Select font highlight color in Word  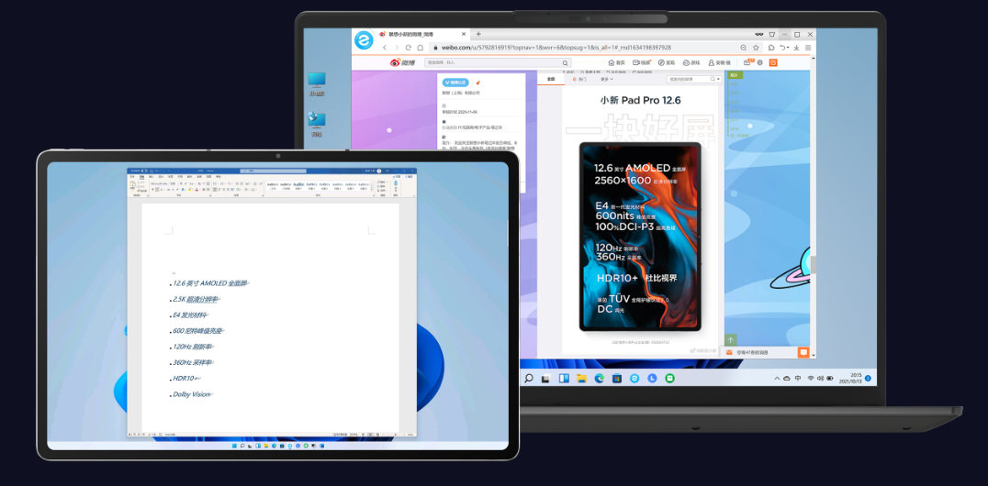[190, 190]
